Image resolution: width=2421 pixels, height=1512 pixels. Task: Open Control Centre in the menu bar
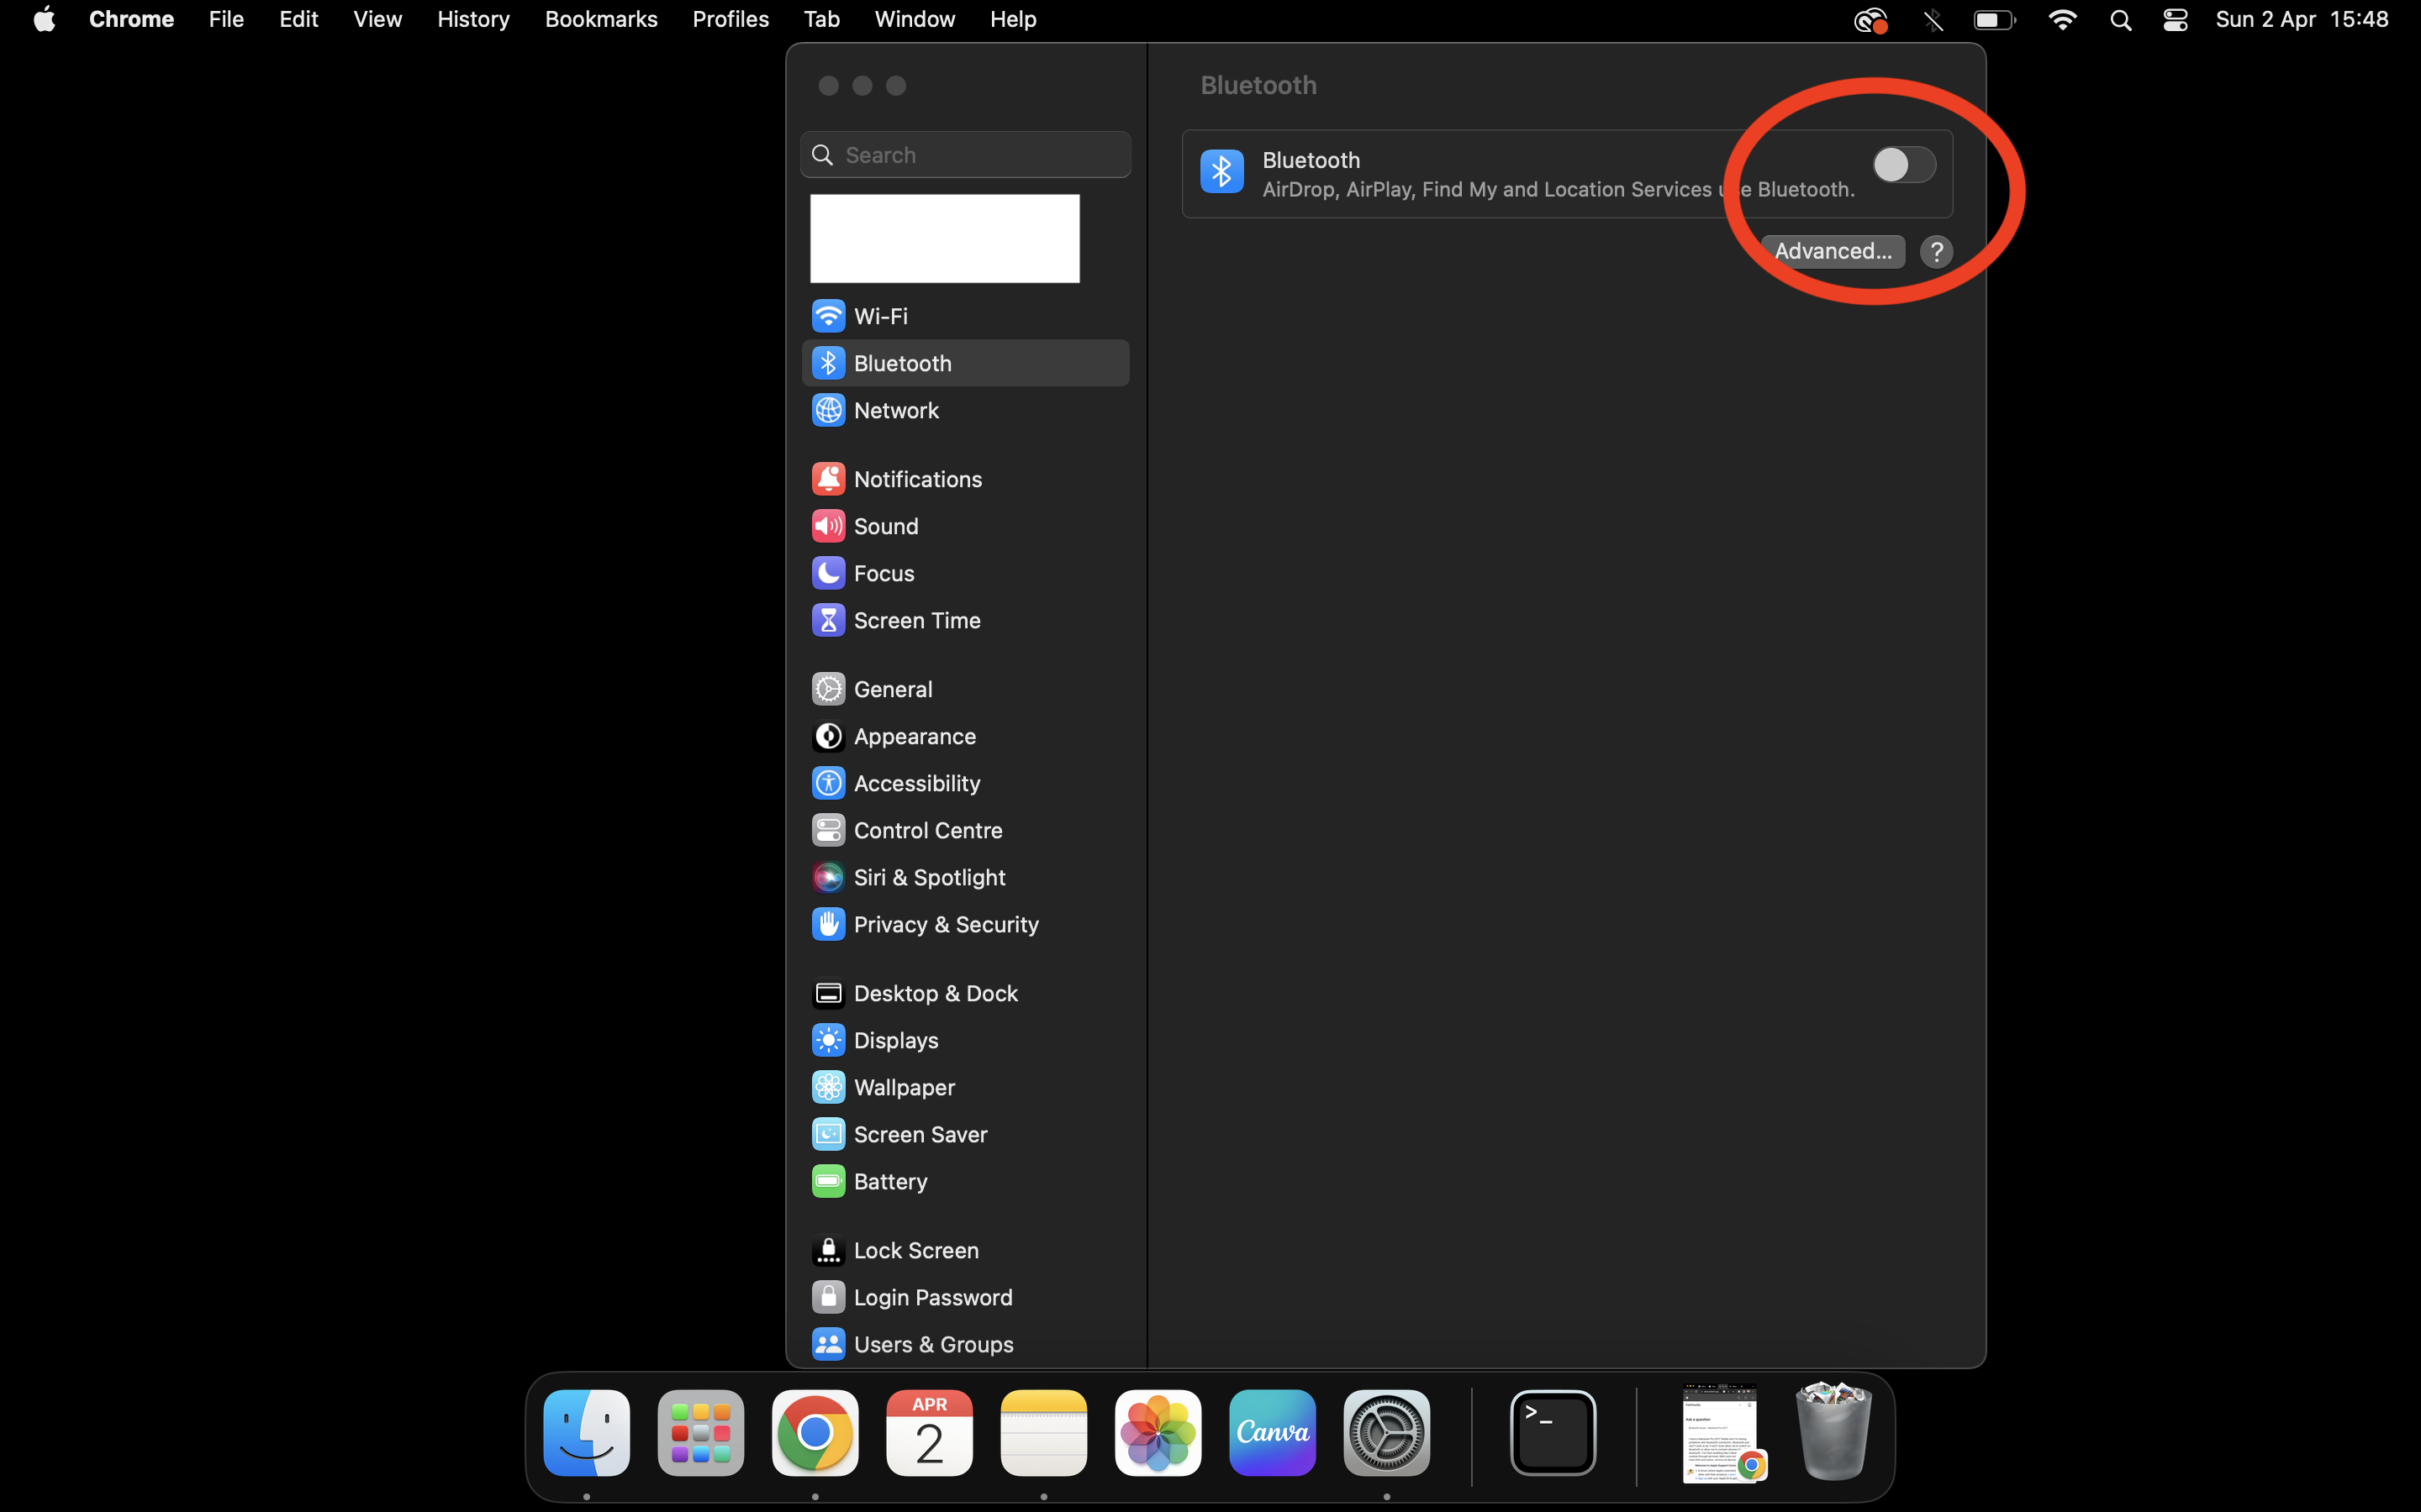click(x=2175, y=19)
